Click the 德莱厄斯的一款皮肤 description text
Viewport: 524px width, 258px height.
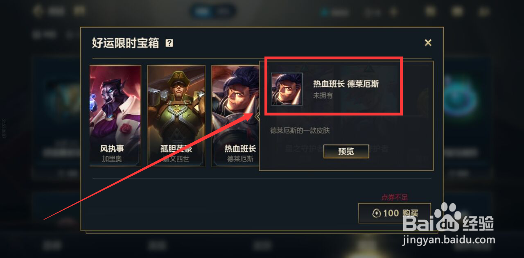(300, 131)
